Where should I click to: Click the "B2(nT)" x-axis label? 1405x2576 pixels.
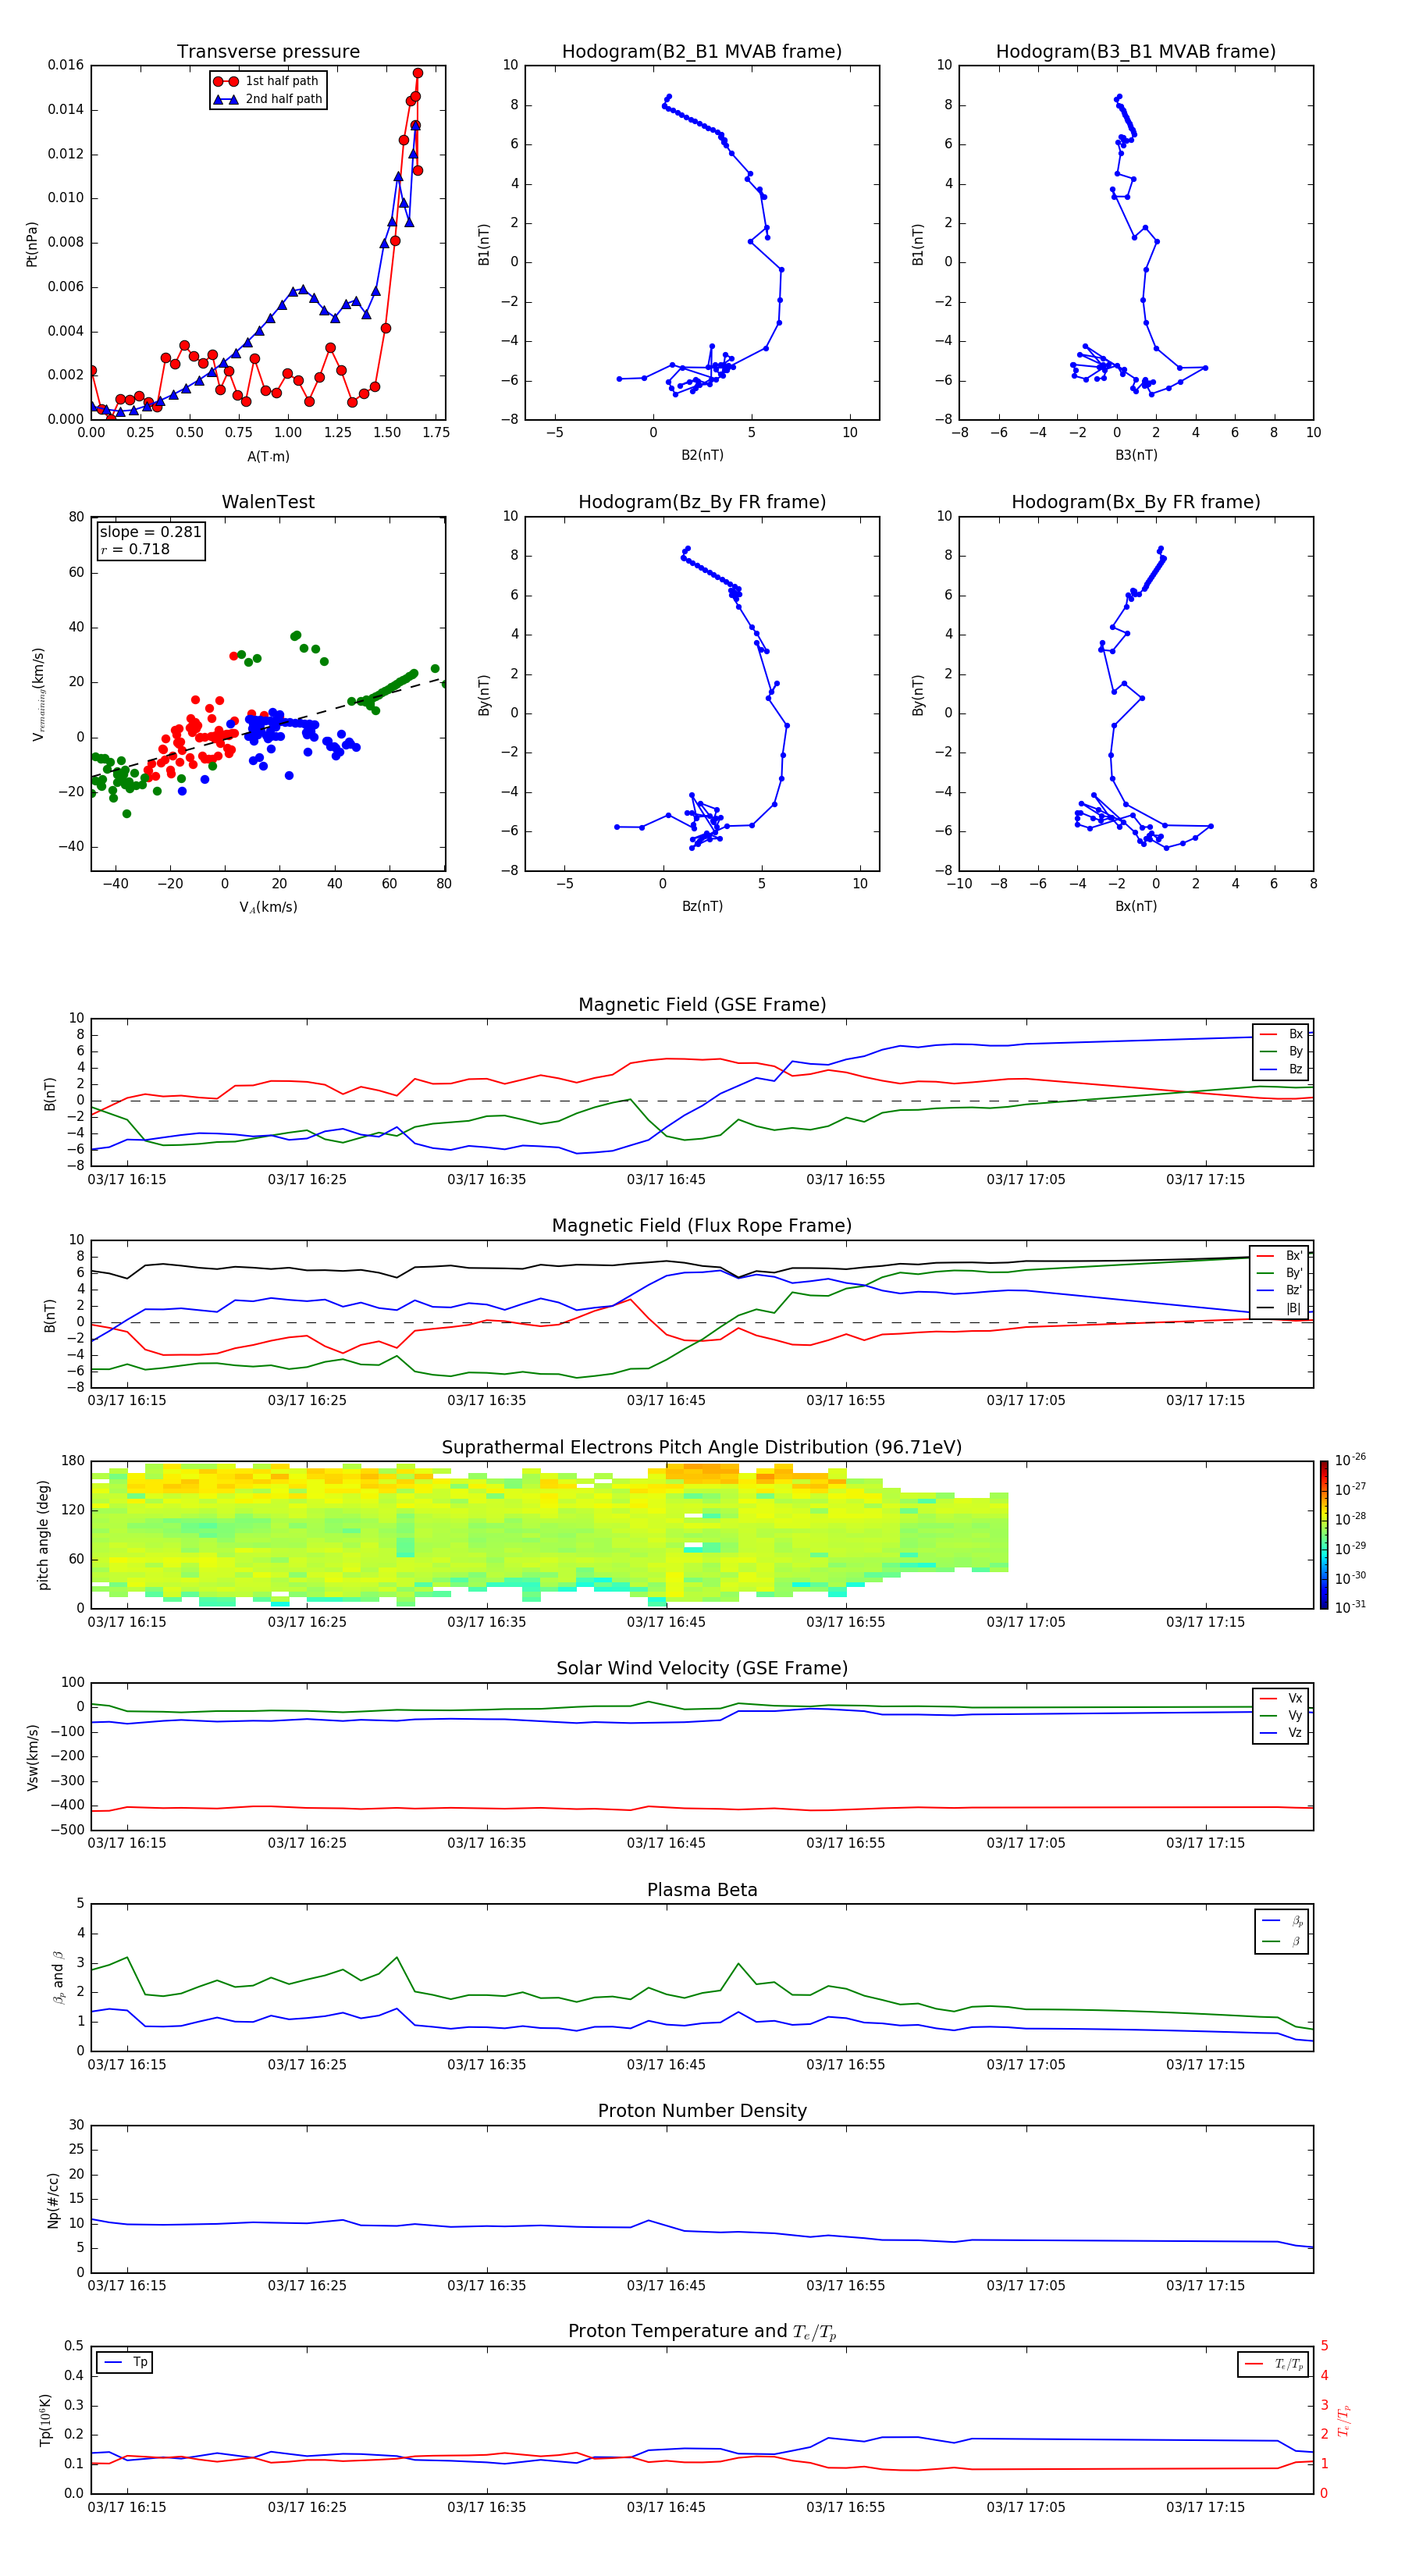(702, 455)
